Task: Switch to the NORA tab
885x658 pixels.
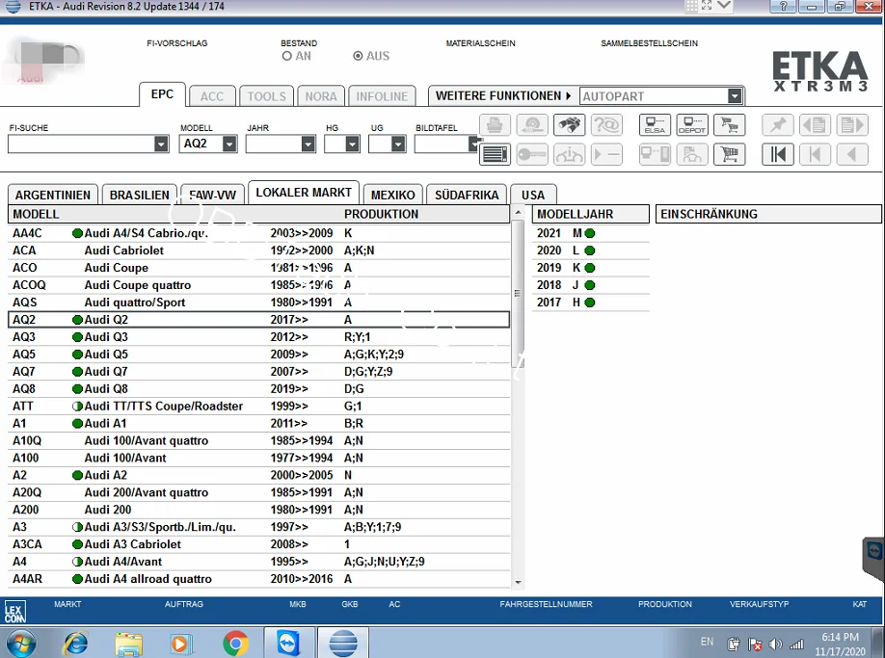Action: point(321,96)
